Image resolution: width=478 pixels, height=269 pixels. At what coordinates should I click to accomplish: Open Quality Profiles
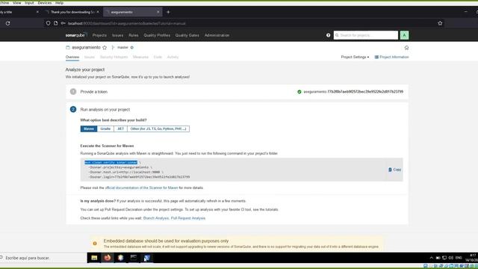coord(157,35)
